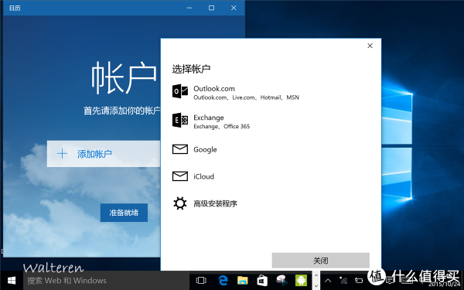The image size is (464, 290).
Task: Open the Wi-Fi network tray icon
Action: point(343,280)
